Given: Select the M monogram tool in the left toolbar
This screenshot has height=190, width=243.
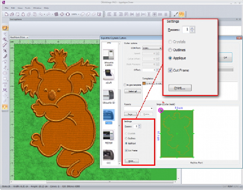Looking at the screenshot, I should click(5, 90).
